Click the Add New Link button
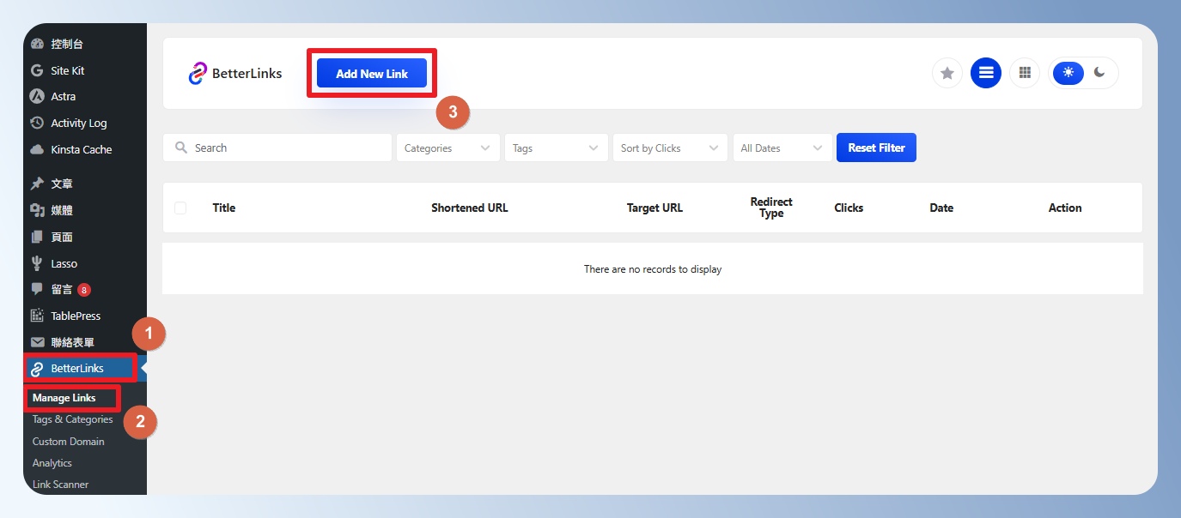 (372, 74)
